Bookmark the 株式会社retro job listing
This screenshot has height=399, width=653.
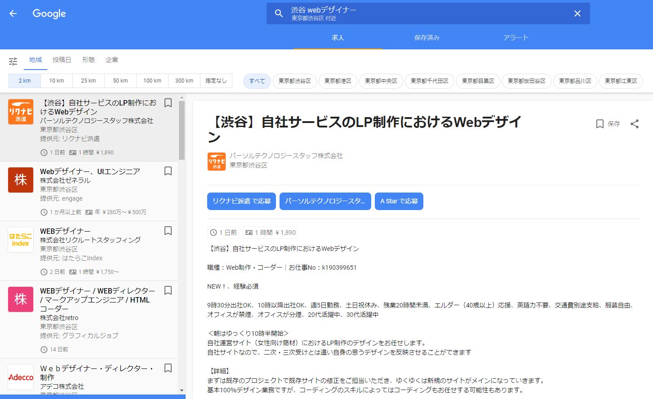[x=168, y=290]
